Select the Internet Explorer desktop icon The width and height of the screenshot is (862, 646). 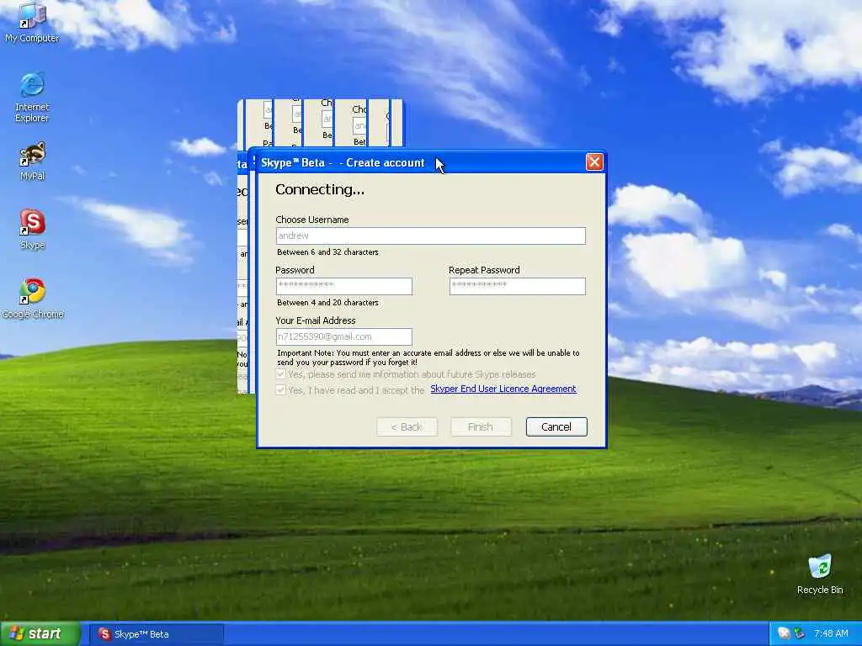(32, 97)
